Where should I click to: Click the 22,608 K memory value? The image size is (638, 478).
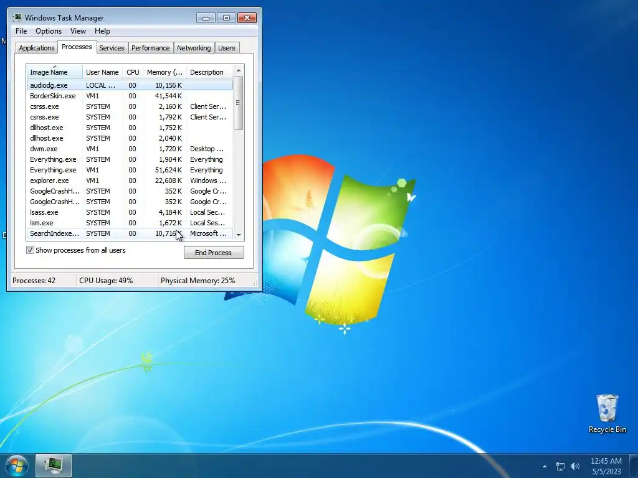click(x=168, y=180)
